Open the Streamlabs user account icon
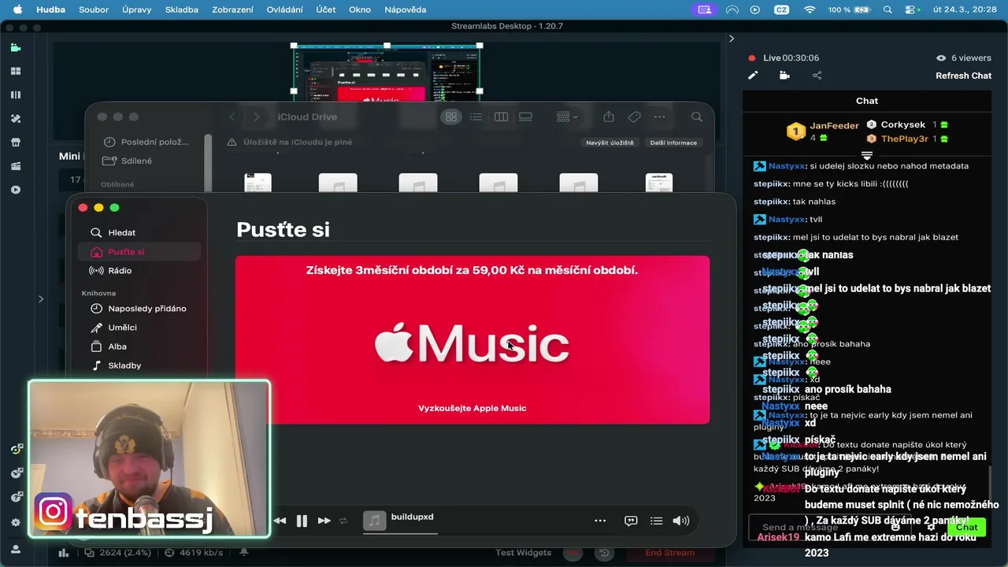This screenshot has width=1008, height=567. (15, 549)
